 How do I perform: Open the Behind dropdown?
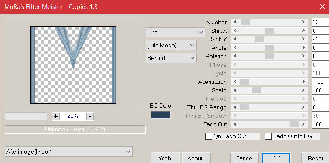[x=171, y=58]
